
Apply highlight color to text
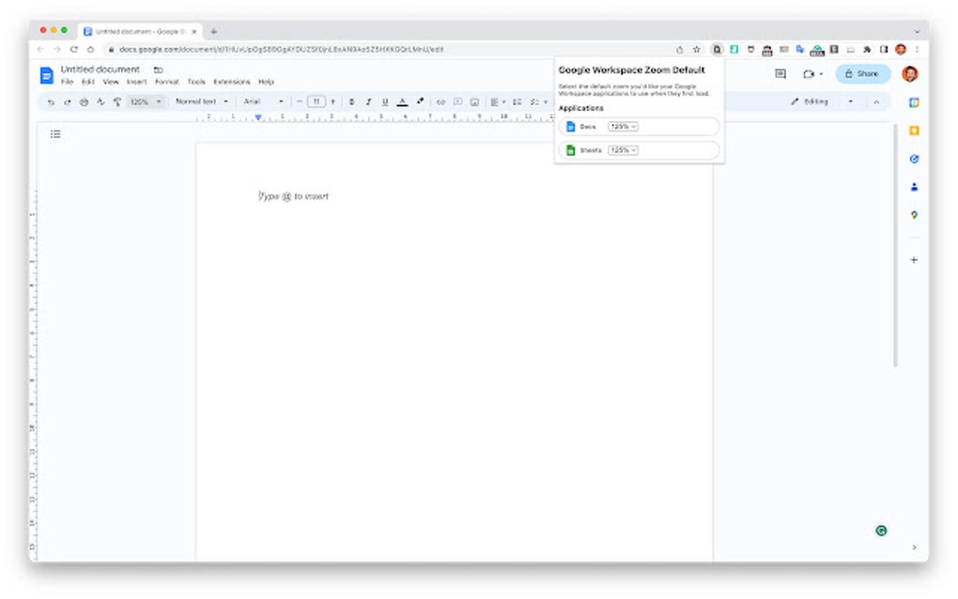[420, 101]
